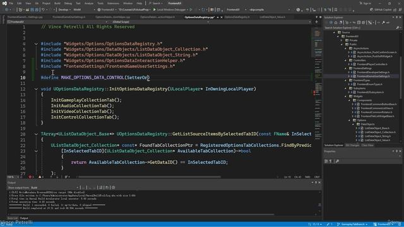Collapse InitOptionsDataRegistry function at line 12

tap(36, 89)
